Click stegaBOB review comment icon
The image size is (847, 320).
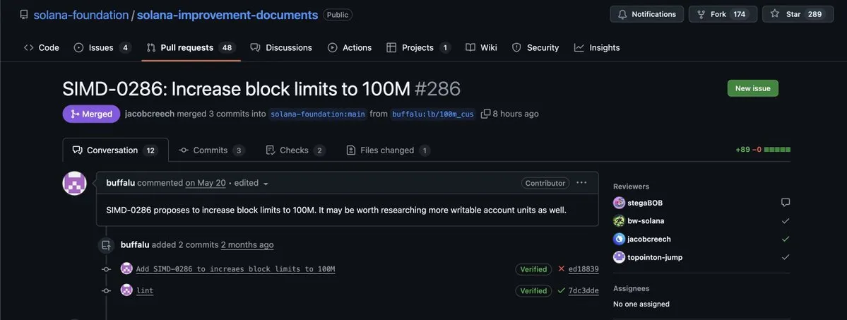pos(786,203)
